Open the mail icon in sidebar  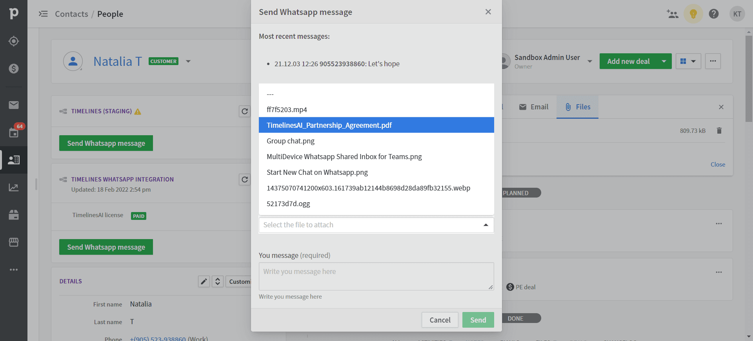pos(14,105)
